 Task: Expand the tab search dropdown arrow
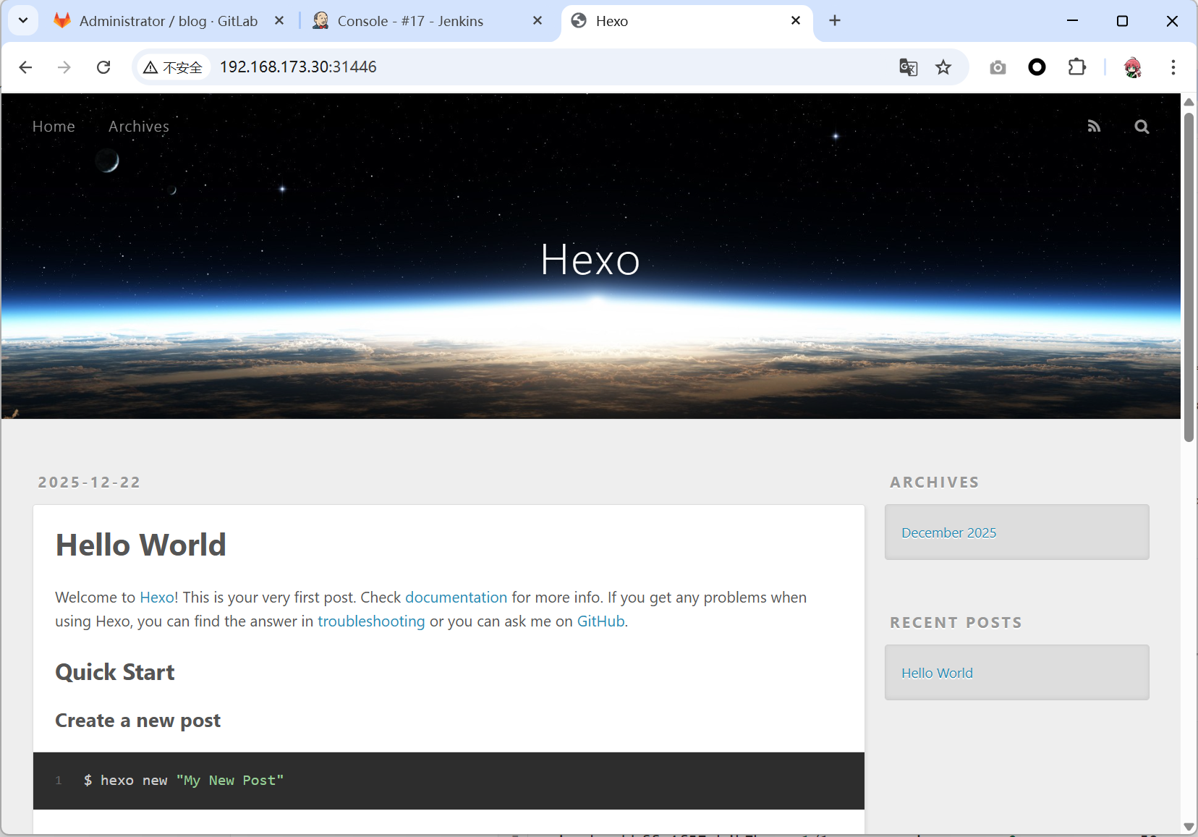(23, 20)
